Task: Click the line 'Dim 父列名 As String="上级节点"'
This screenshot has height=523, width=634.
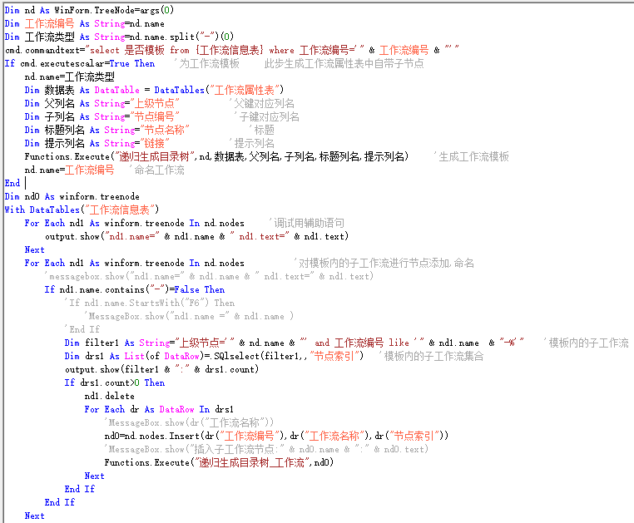Action: point(102,103)
